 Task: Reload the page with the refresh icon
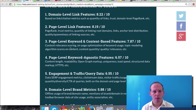[10, 4]
